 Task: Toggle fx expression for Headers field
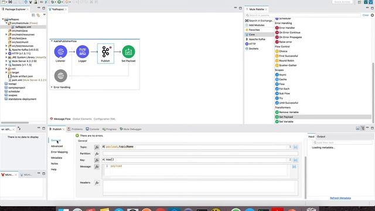pos(97,183)
